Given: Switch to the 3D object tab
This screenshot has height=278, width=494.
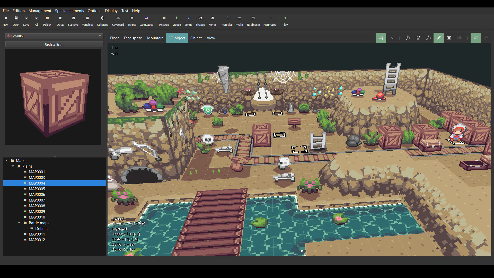Looking at the screenshot, I should (177, 38).
